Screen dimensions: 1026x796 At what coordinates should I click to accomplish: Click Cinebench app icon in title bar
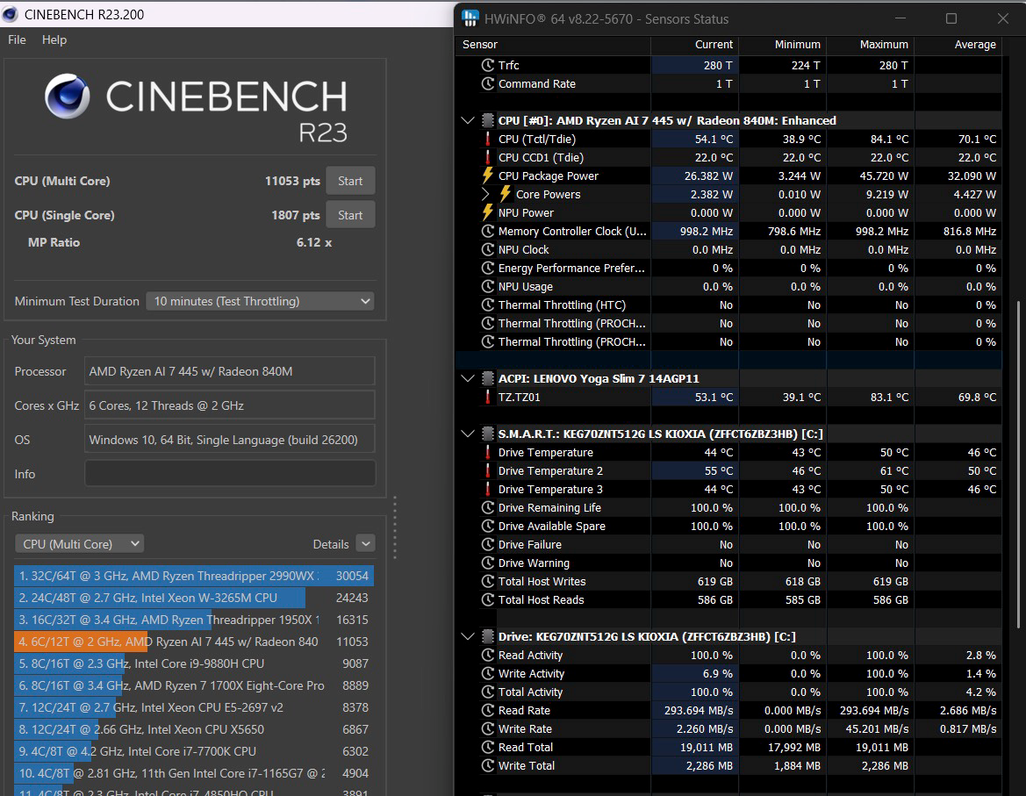[x=10, y=14]
